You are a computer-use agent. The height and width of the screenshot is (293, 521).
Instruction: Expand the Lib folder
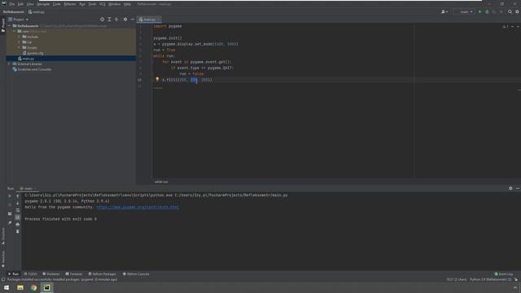[19, 42]
